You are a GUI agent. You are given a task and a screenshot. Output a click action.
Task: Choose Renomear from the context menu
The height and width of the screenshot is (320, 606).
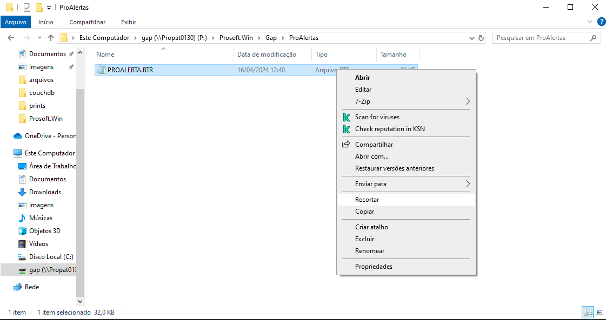pyautogui.click(x=370, y=251)
